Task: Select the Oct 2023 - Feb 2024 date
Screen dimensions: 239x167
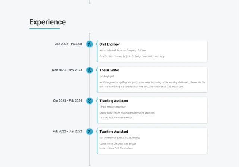Action: click(x=67, y=101)
